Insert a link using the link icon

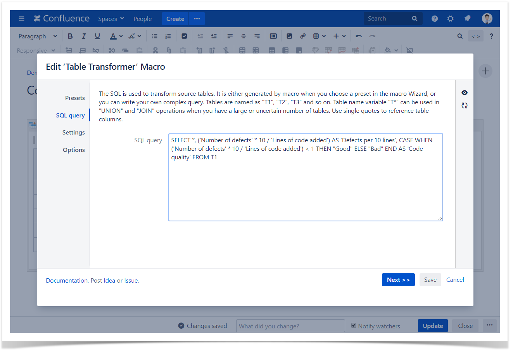point(303,36)
